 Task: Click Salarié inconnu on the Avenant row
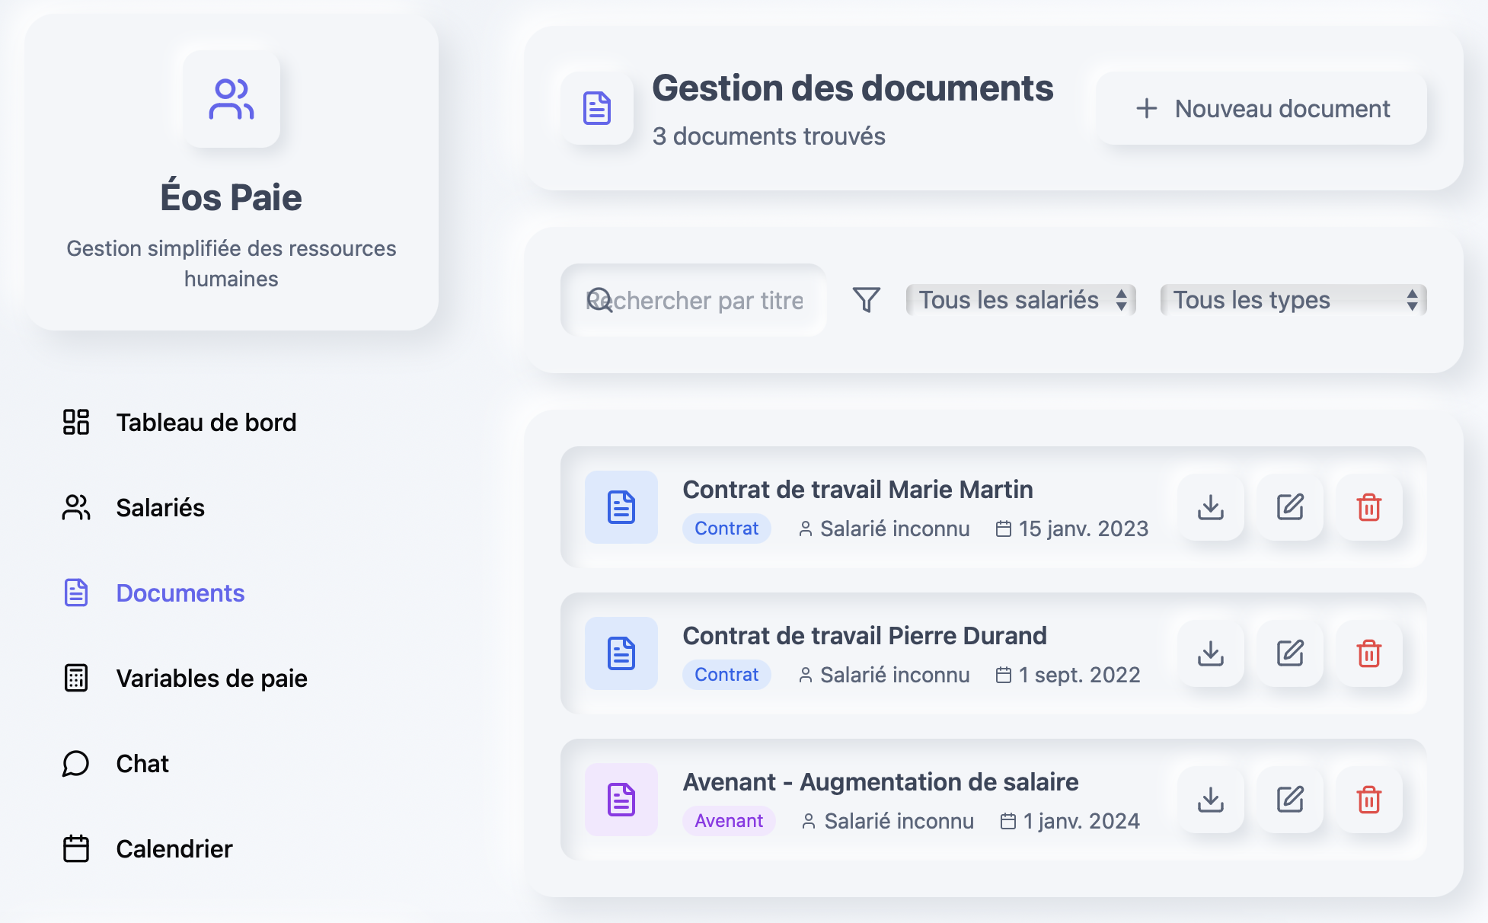coord(899,821)
